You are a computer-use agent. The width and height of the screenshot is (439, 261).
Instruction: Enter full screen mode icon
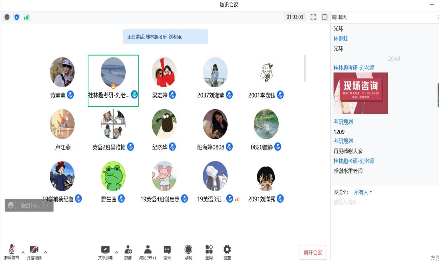(313, 17)
